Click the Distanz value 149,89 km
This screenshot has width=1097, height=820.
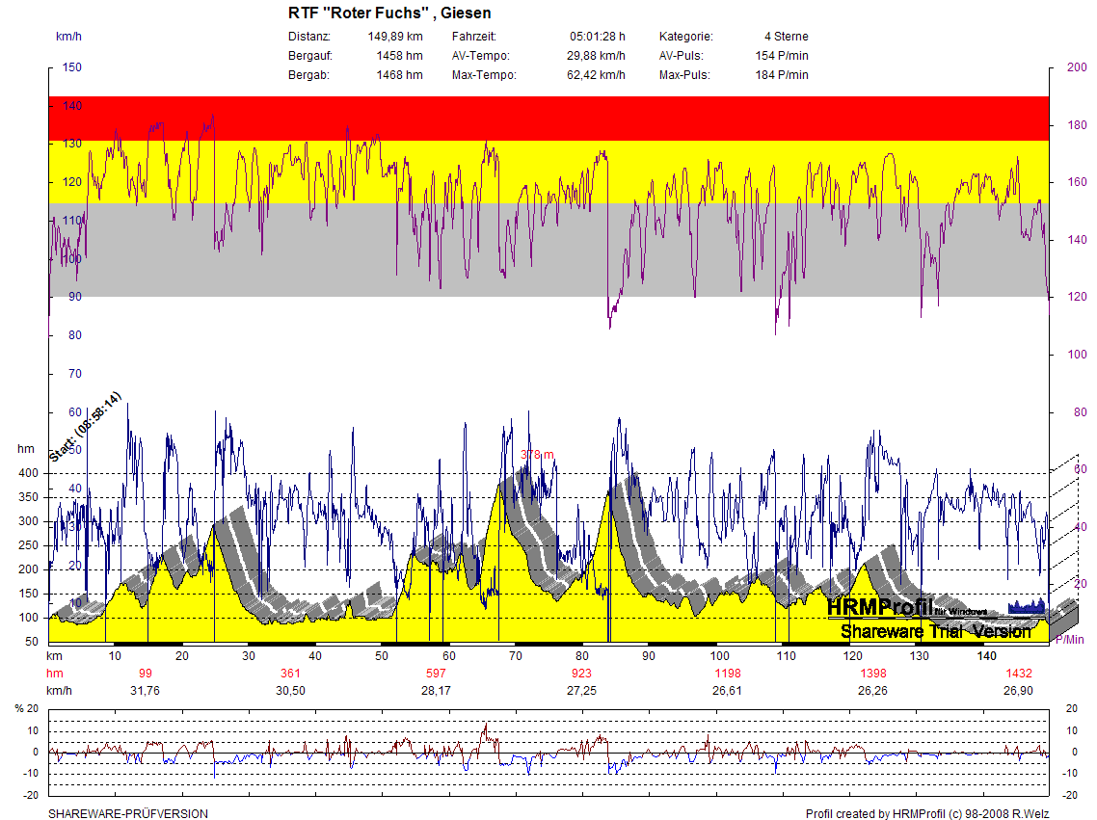[x=395, y=37]
